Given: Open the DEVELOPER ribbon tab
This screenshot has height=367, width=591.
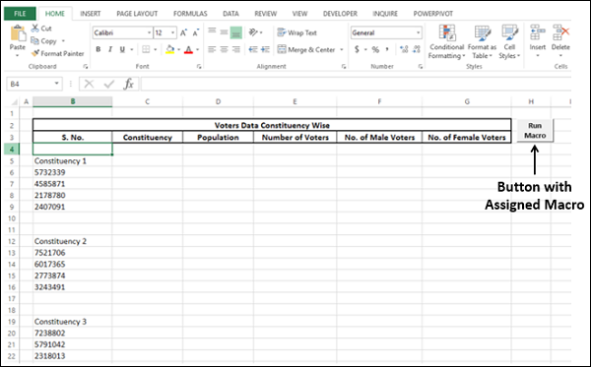Looking at the screenshot, I should pos(340,14).
